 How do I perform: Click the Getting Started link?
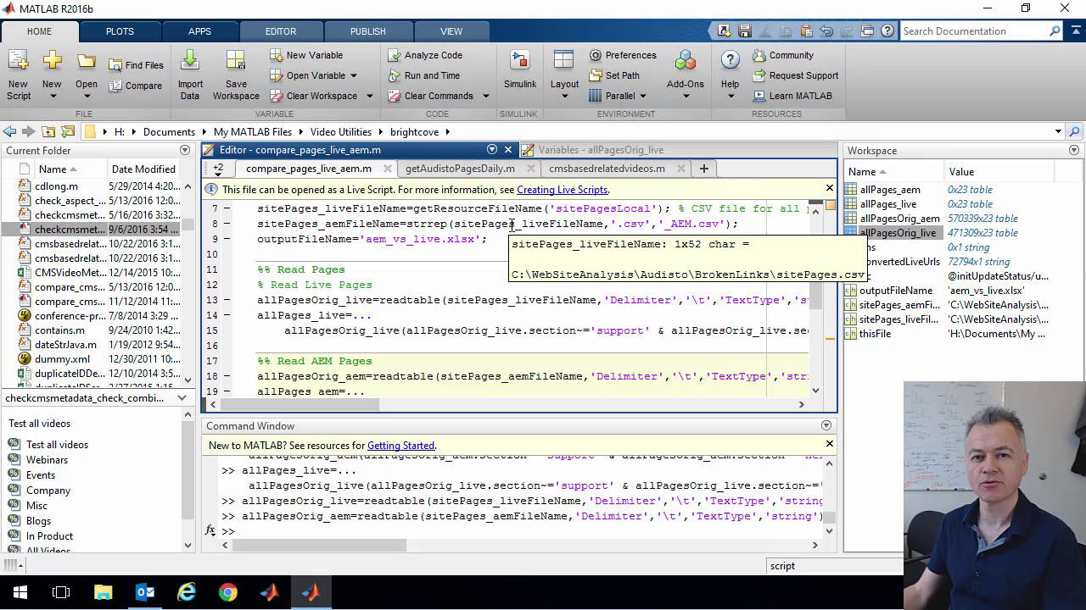coord(400,446)
